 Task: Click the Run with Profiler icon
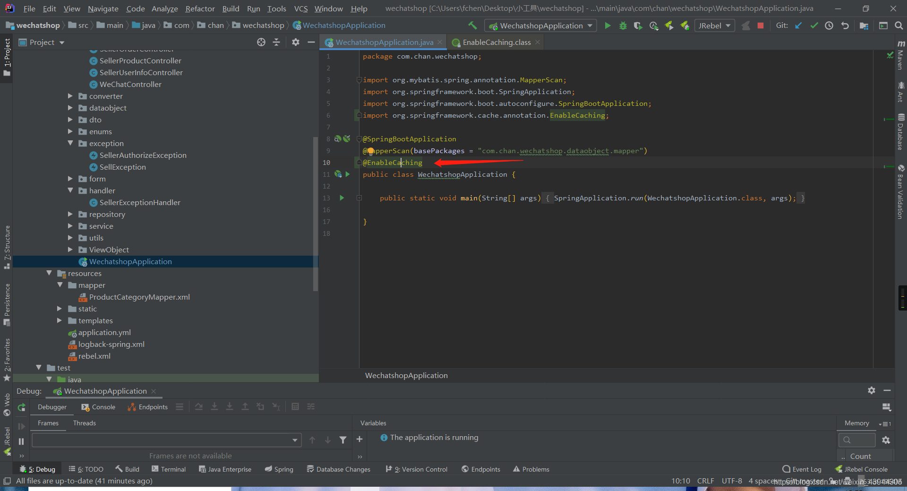654,26
